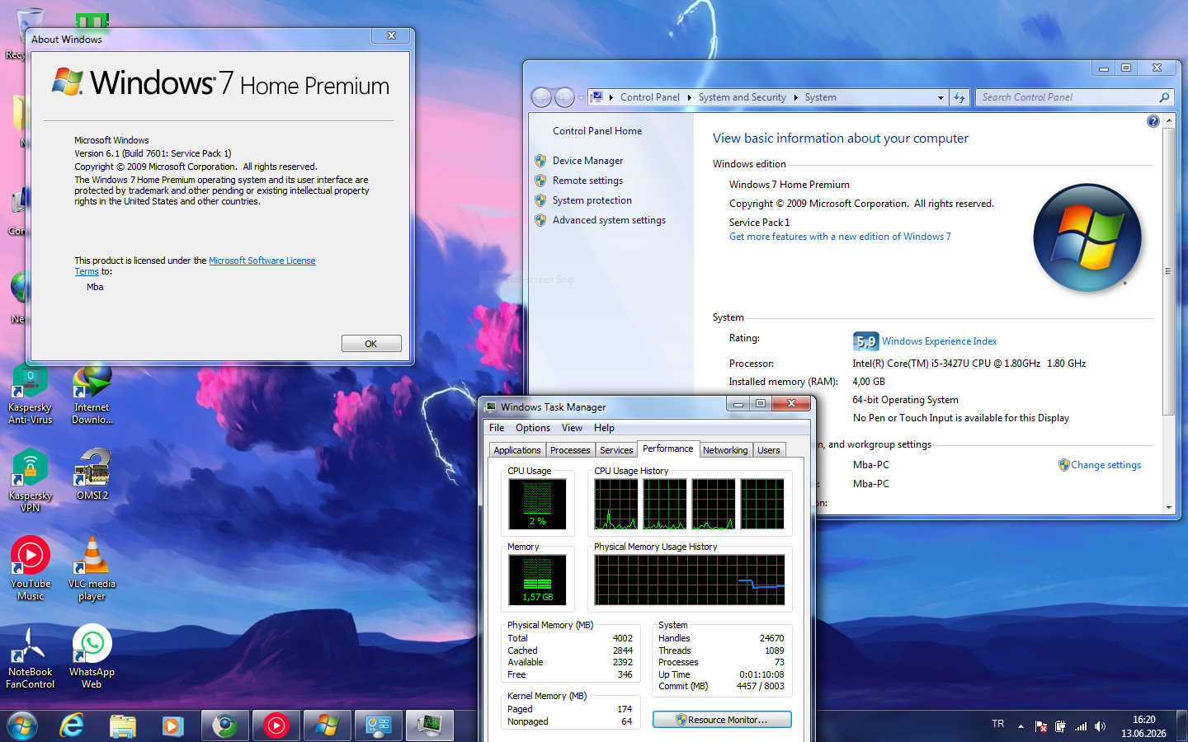Open the Kaspersky VPN desktop shortcut
The width and height of the screenshot is (1188, 742).
(30, 481)
